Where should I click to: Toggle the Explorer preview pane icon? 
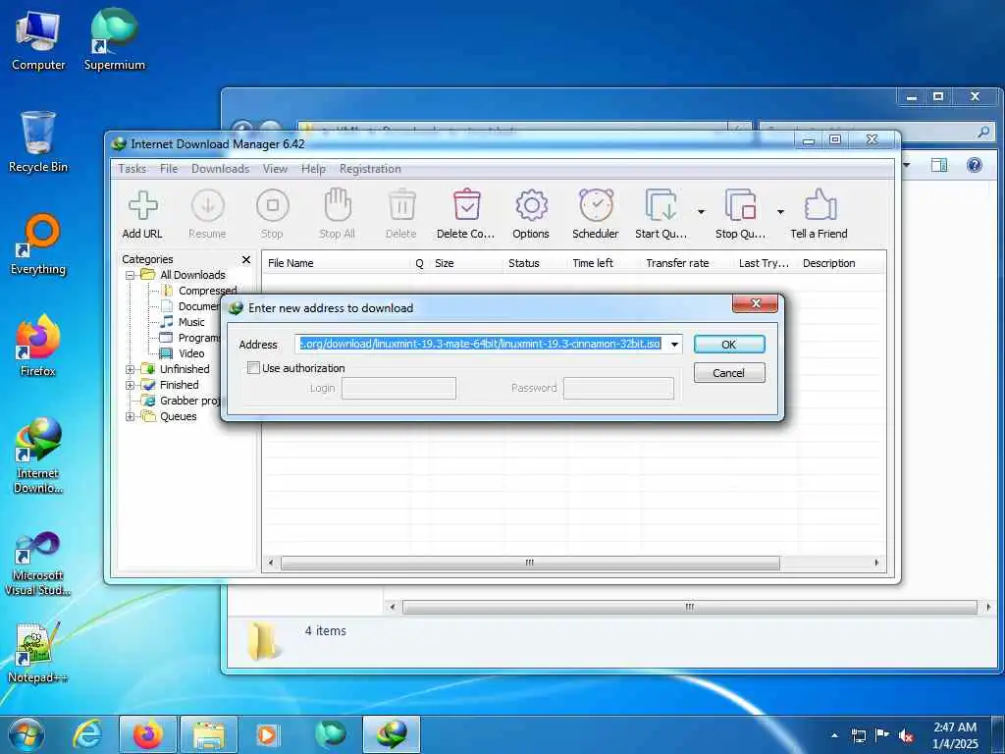[939, 165]
